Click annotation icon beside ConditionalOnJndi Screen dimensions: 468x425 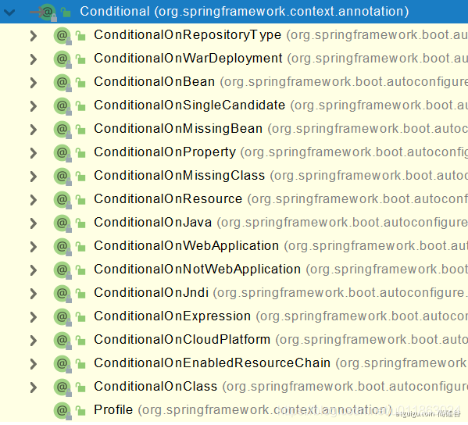coord(63,294)
